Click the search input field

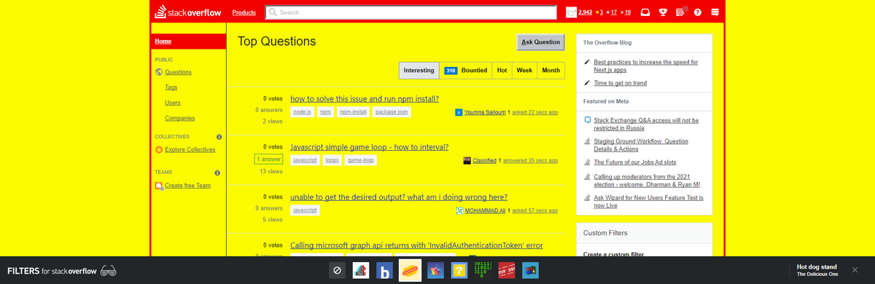point(411,12)
